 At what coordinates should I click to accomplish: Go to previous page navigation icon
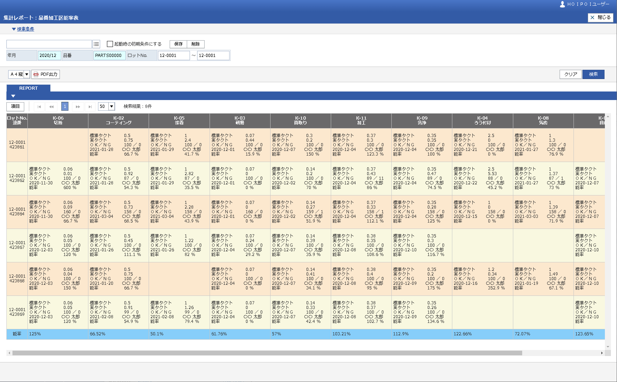pyautogui.click(x=51, y=106)
